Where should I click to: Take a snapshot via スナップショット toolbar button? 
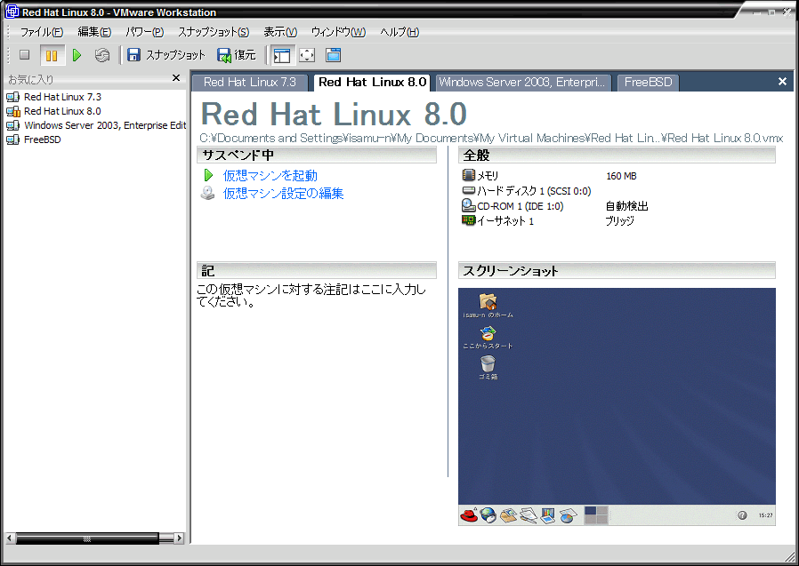(166, 55)
